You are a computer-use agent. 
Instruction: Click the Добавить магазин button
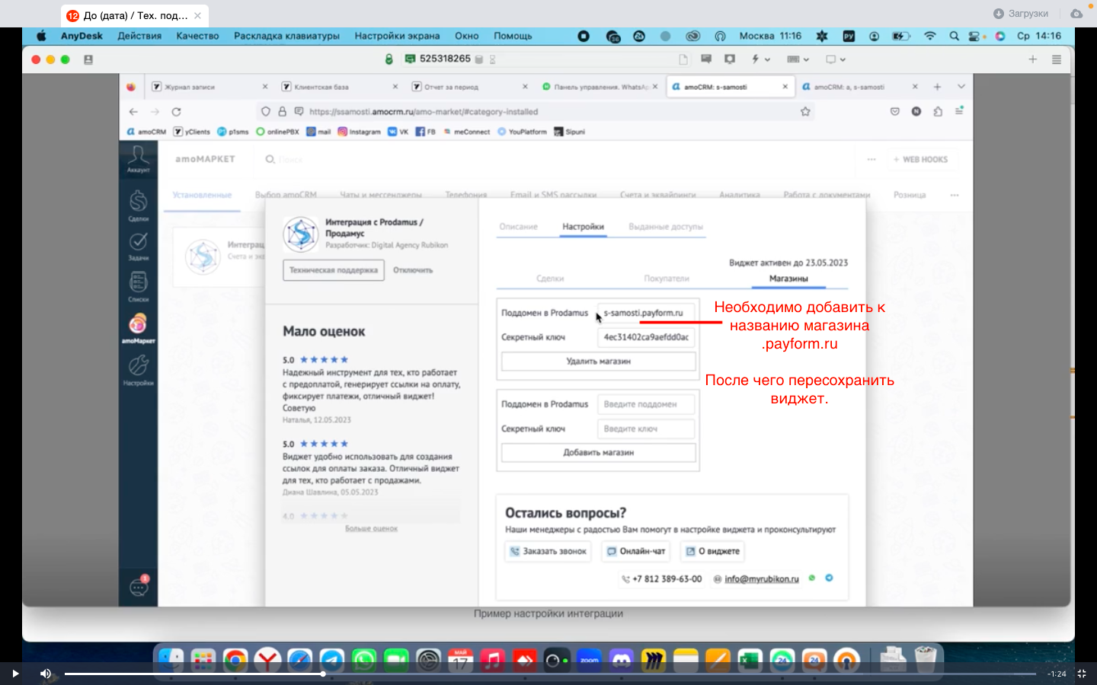point(599,452)
